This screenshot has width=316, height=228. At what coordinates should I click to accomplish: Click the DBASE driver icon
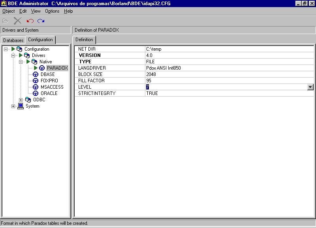click(36, 74)
